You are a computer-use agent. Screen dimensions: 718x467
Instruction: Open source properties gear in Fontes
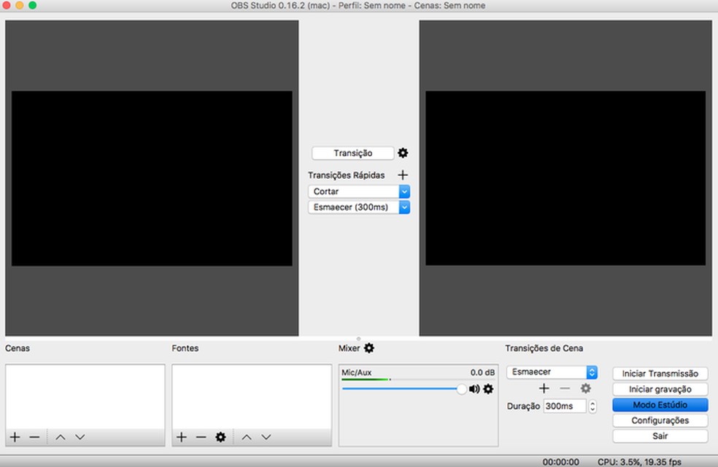coord(220,437)
